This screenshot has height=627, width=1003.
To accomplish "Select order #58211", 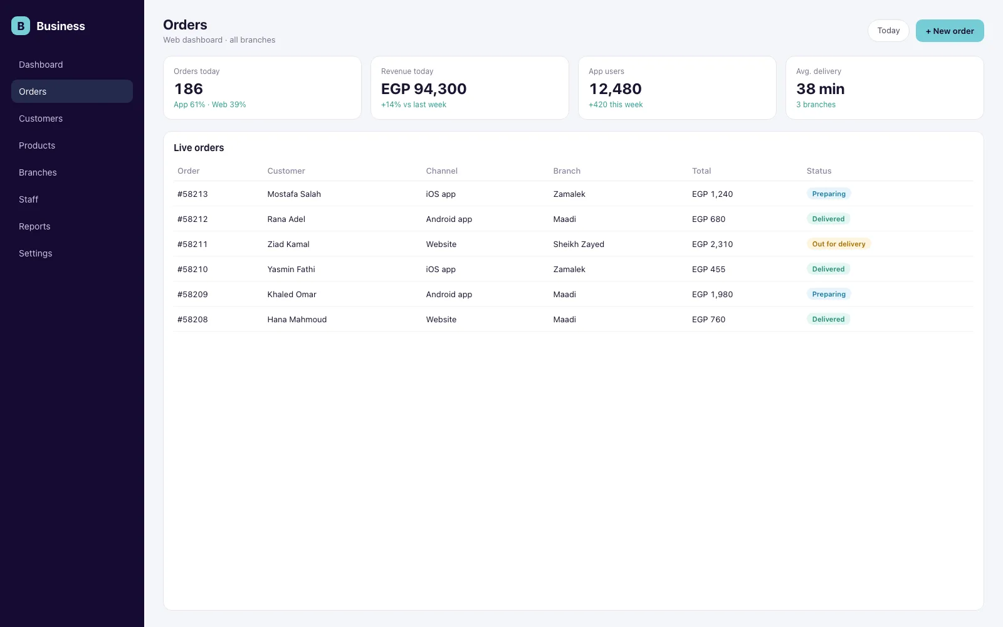I will tap(192, 245).
